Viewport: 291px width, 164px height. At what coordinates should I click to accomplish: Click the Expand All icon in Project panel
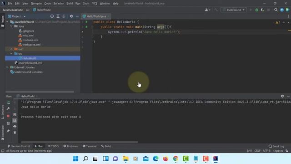[58, 16]
